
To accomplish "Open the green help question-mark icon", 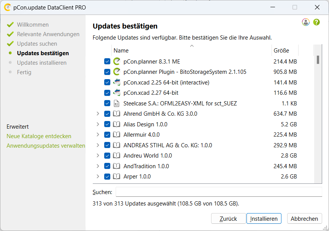I will coord(316,22).
